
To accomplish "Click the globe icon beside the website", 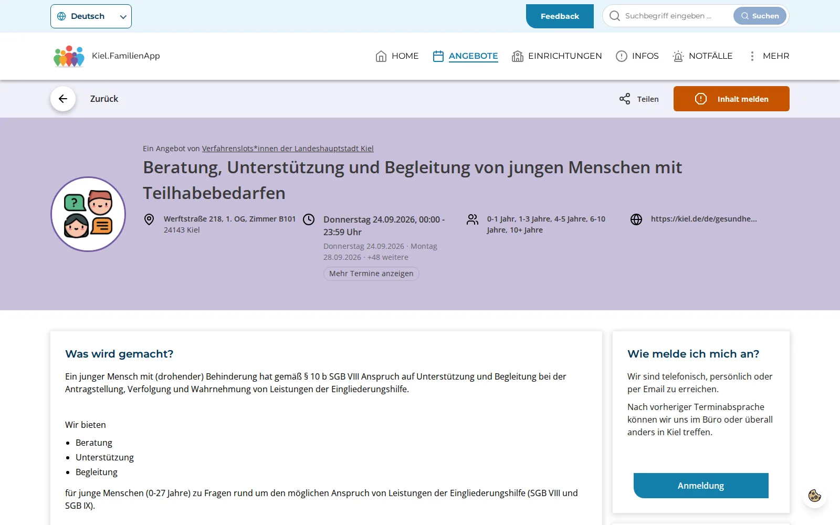I will click(x=636, y=219).
